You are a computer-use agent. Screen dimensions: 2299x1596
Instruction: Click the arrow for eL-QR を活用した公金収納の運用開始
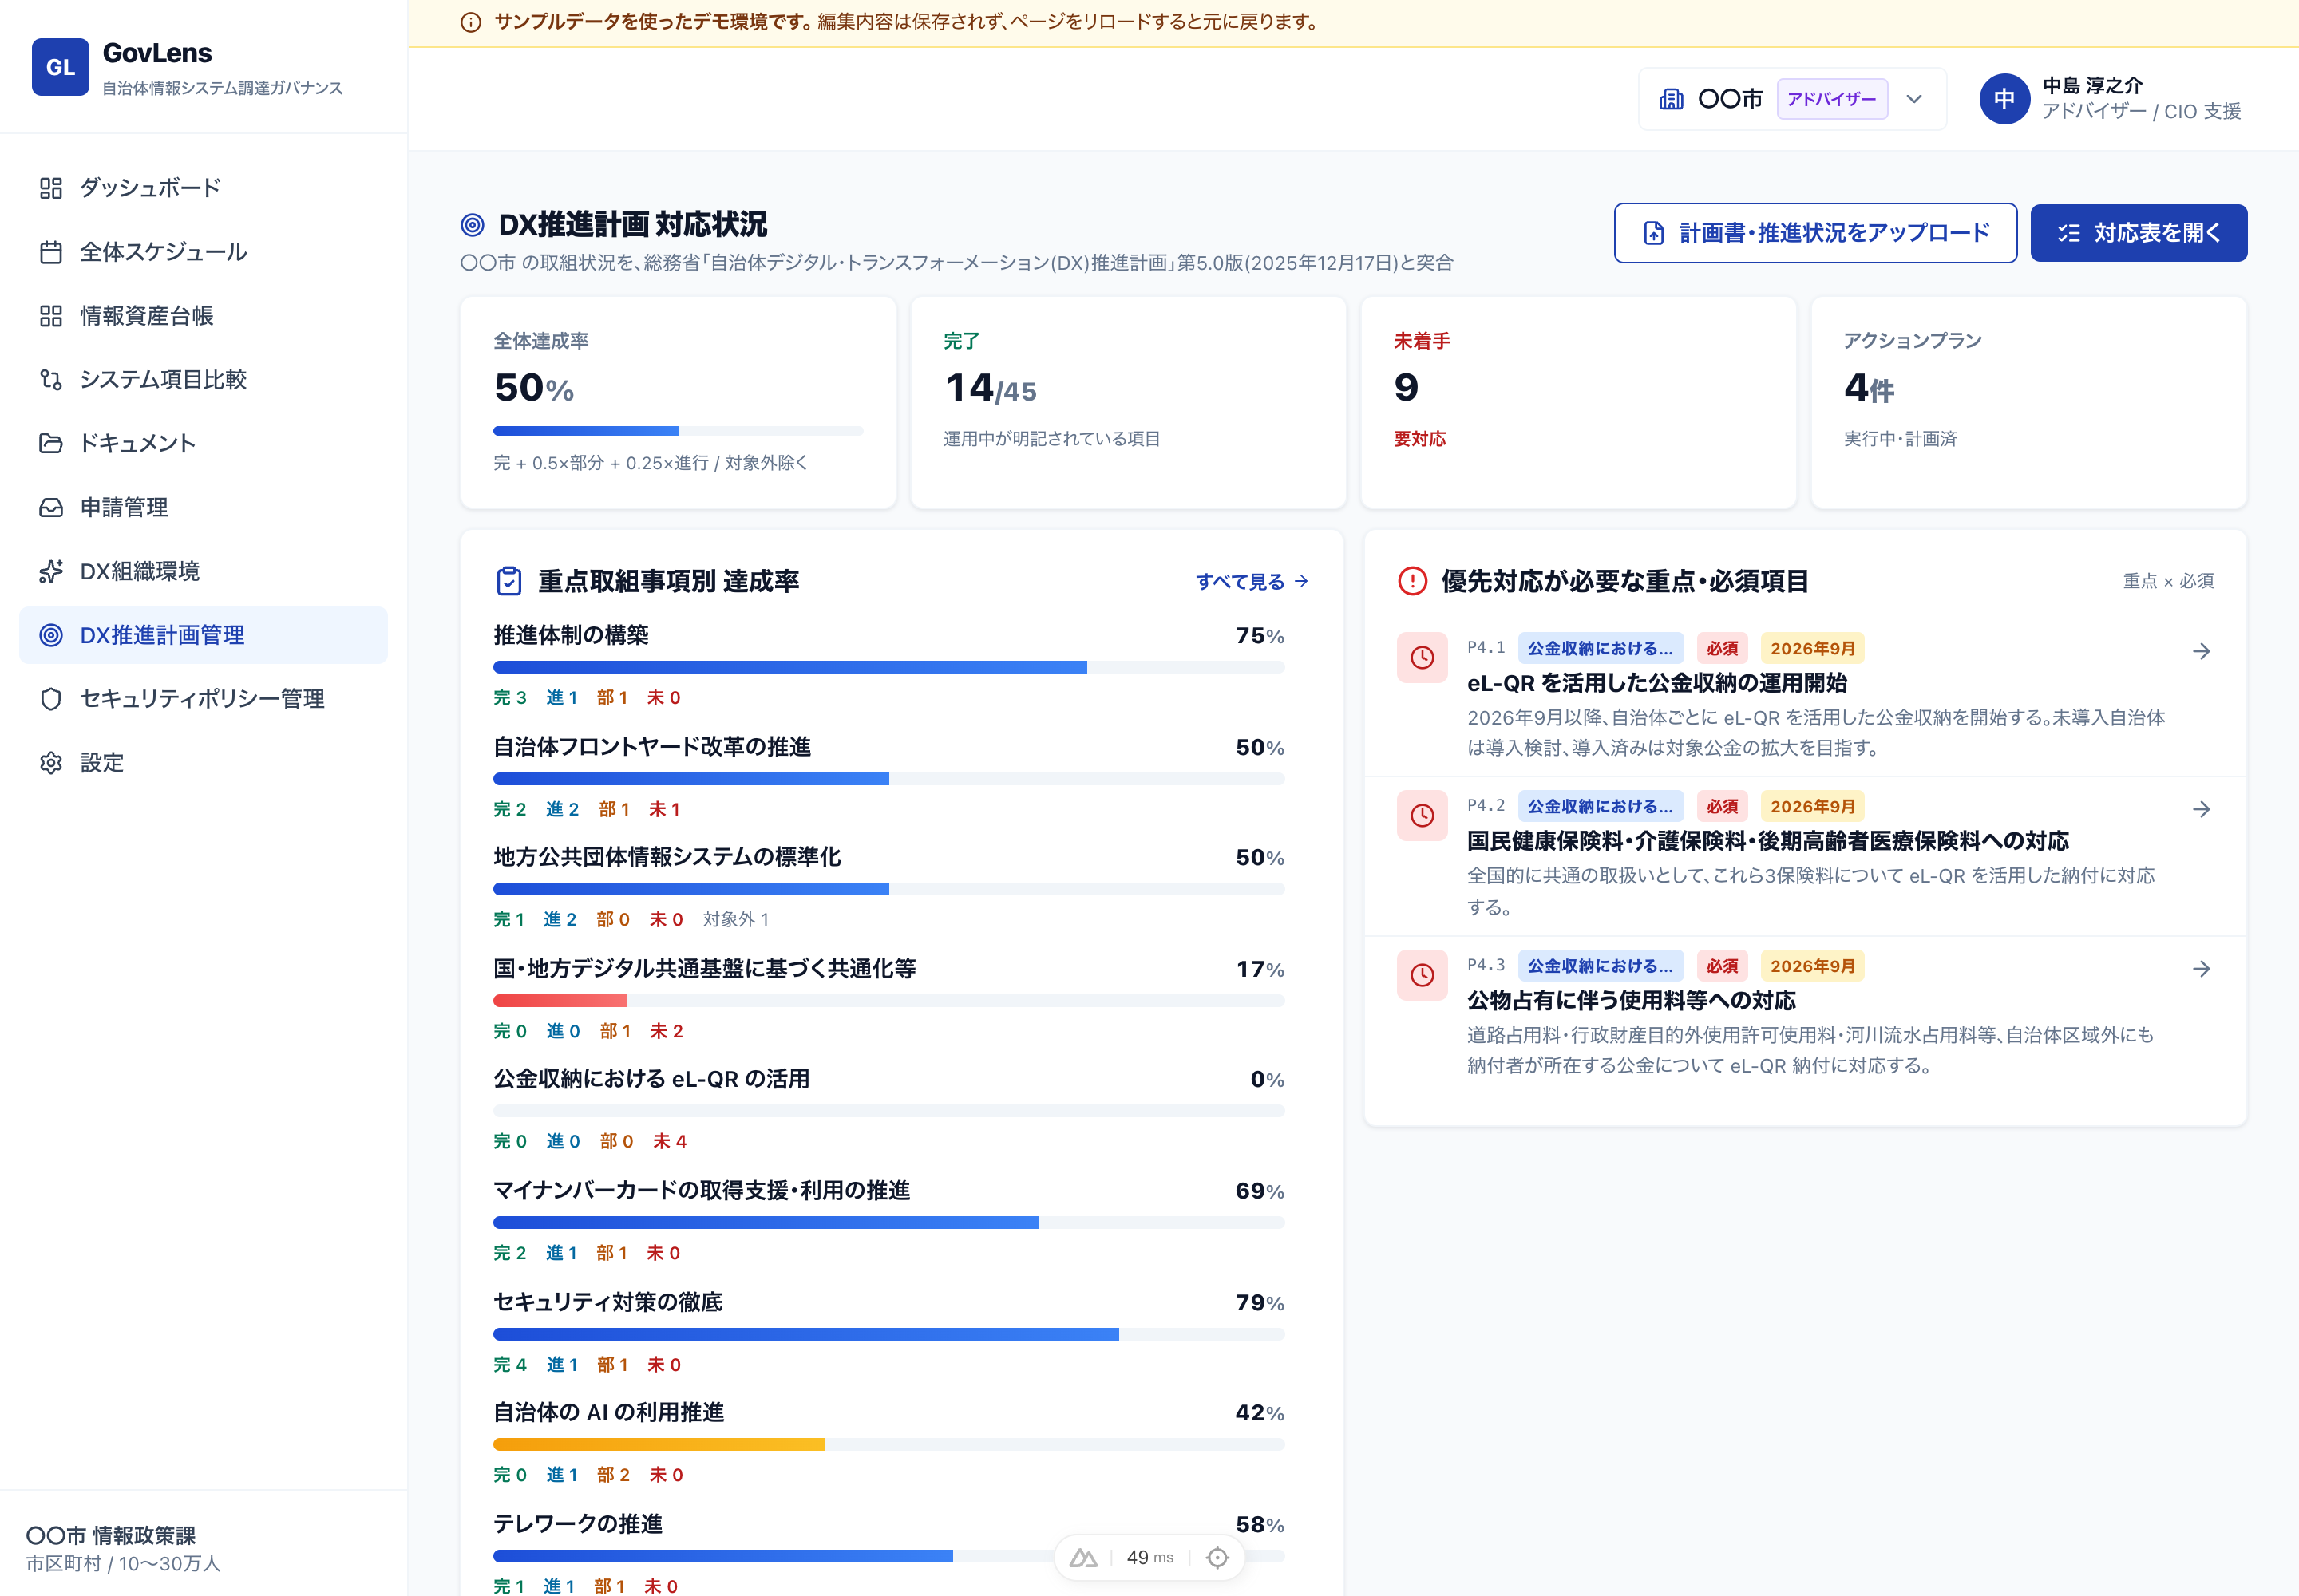pos(2202,651)
